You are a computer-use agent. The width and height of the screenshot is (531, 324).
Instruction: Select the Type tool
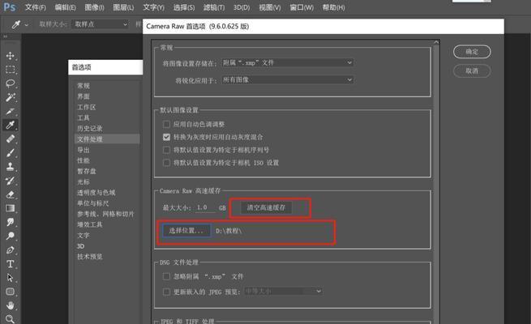[x=11, y=264]
